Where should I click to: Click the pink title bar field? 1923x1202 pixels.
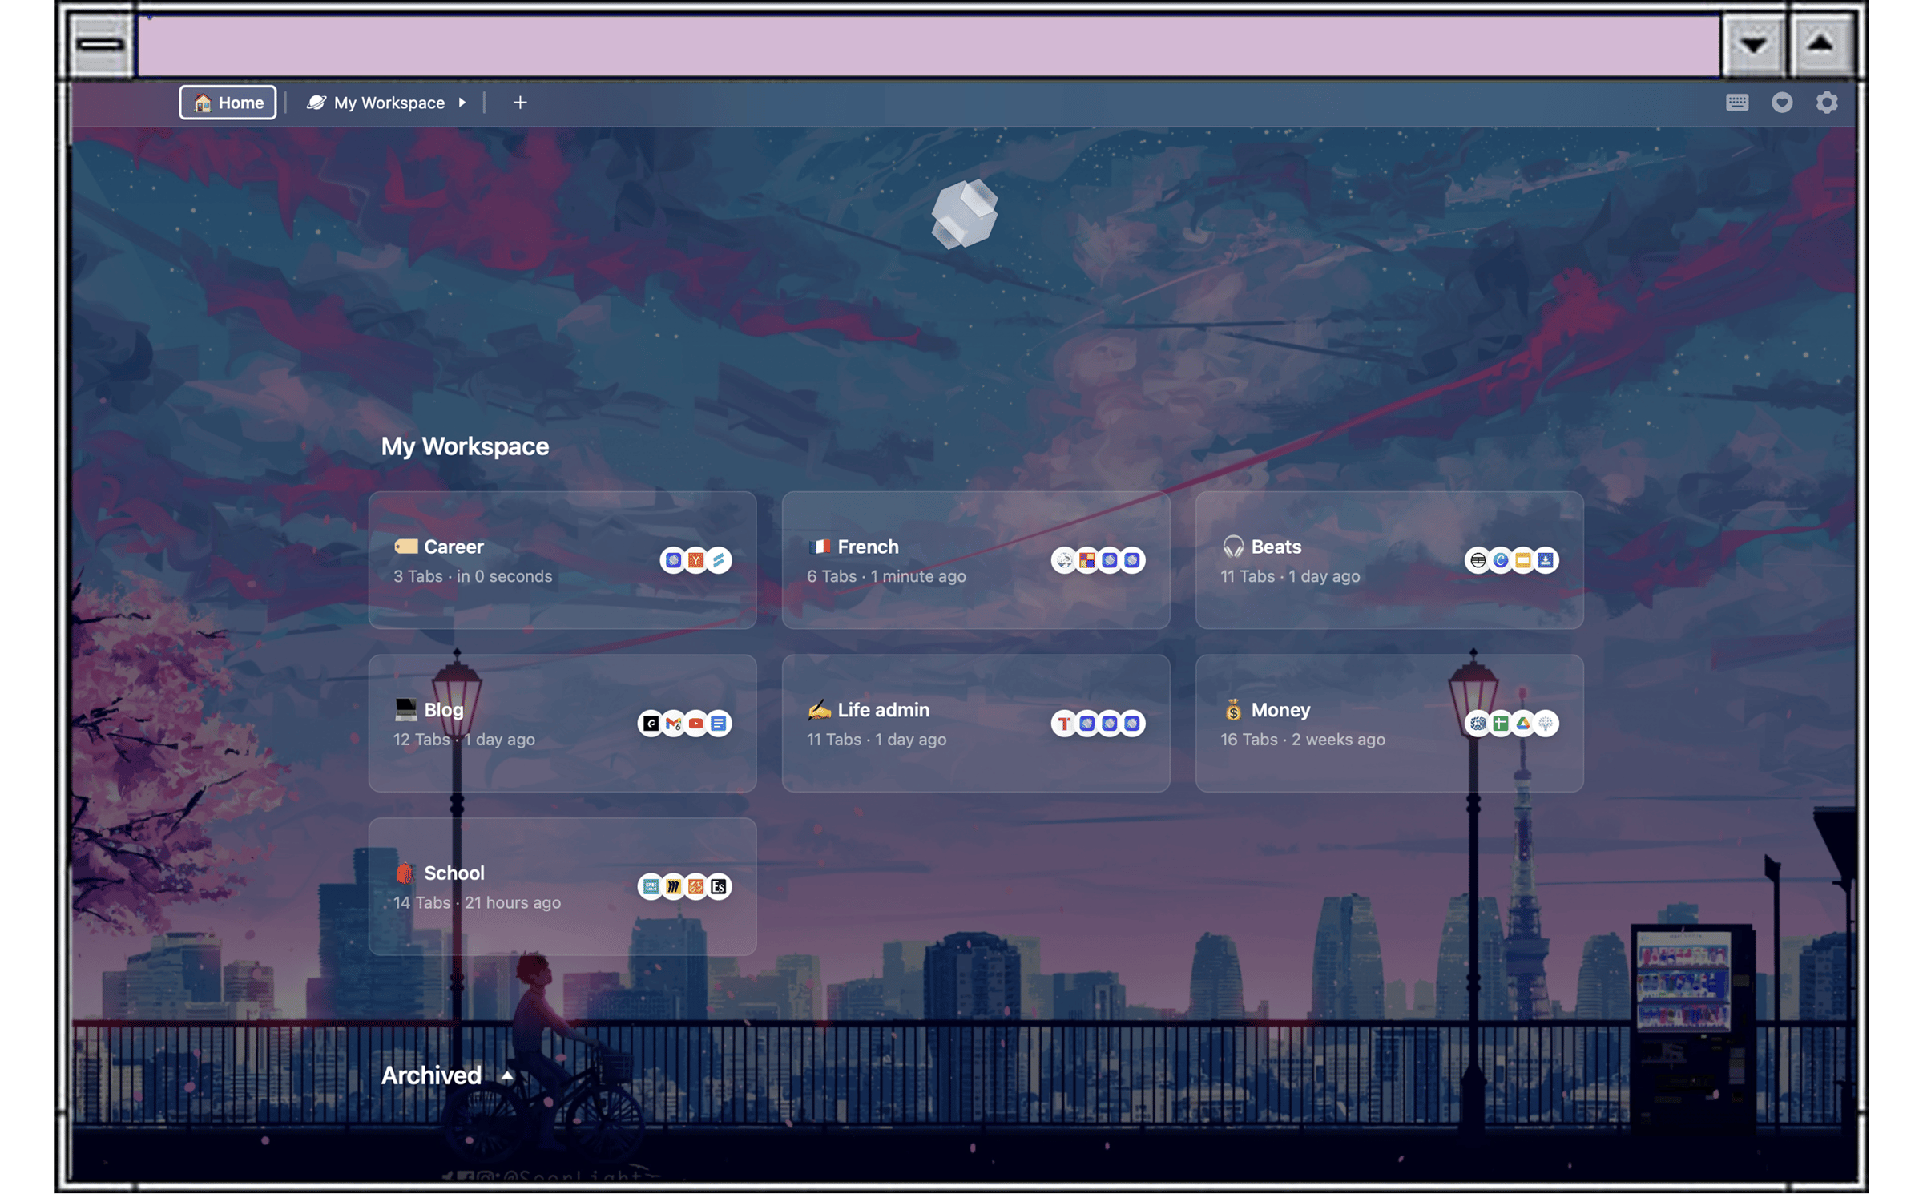[928, 46]
